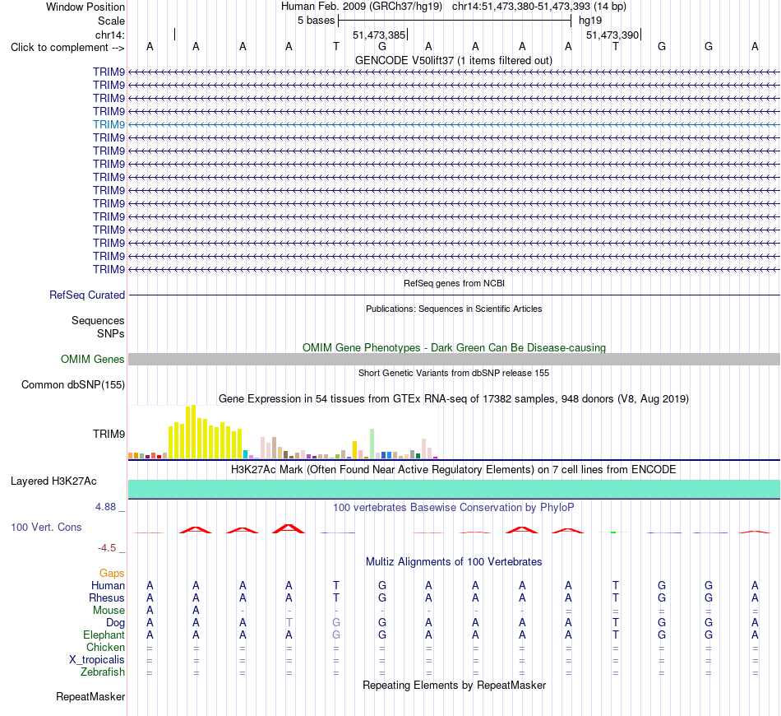781x716 pixels.
Task: Open the 'RefSeq Curated' track label
Action: [x=86, y=295]
